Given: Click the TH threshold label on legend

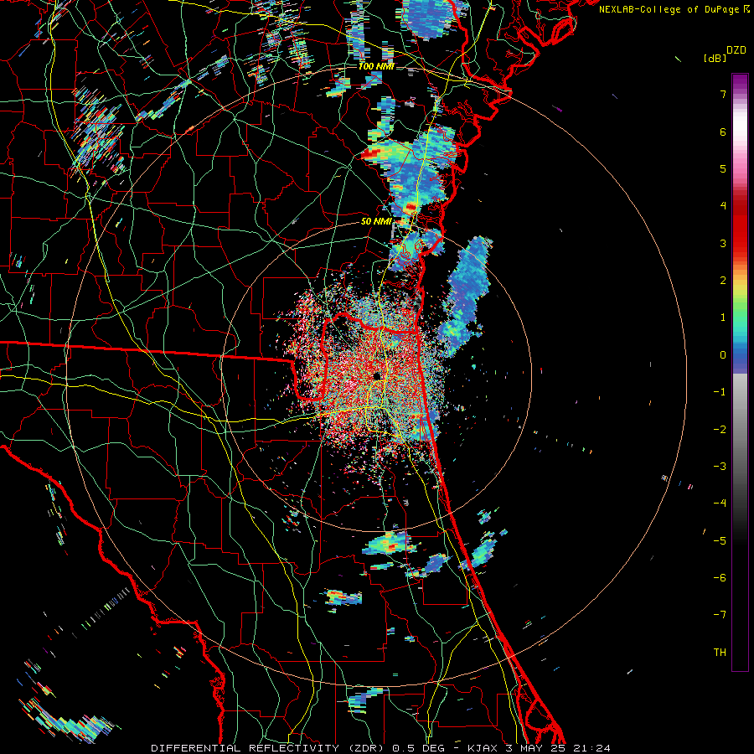Looking at the screenshot, I should pyautogui.click(x=720, y=653).
